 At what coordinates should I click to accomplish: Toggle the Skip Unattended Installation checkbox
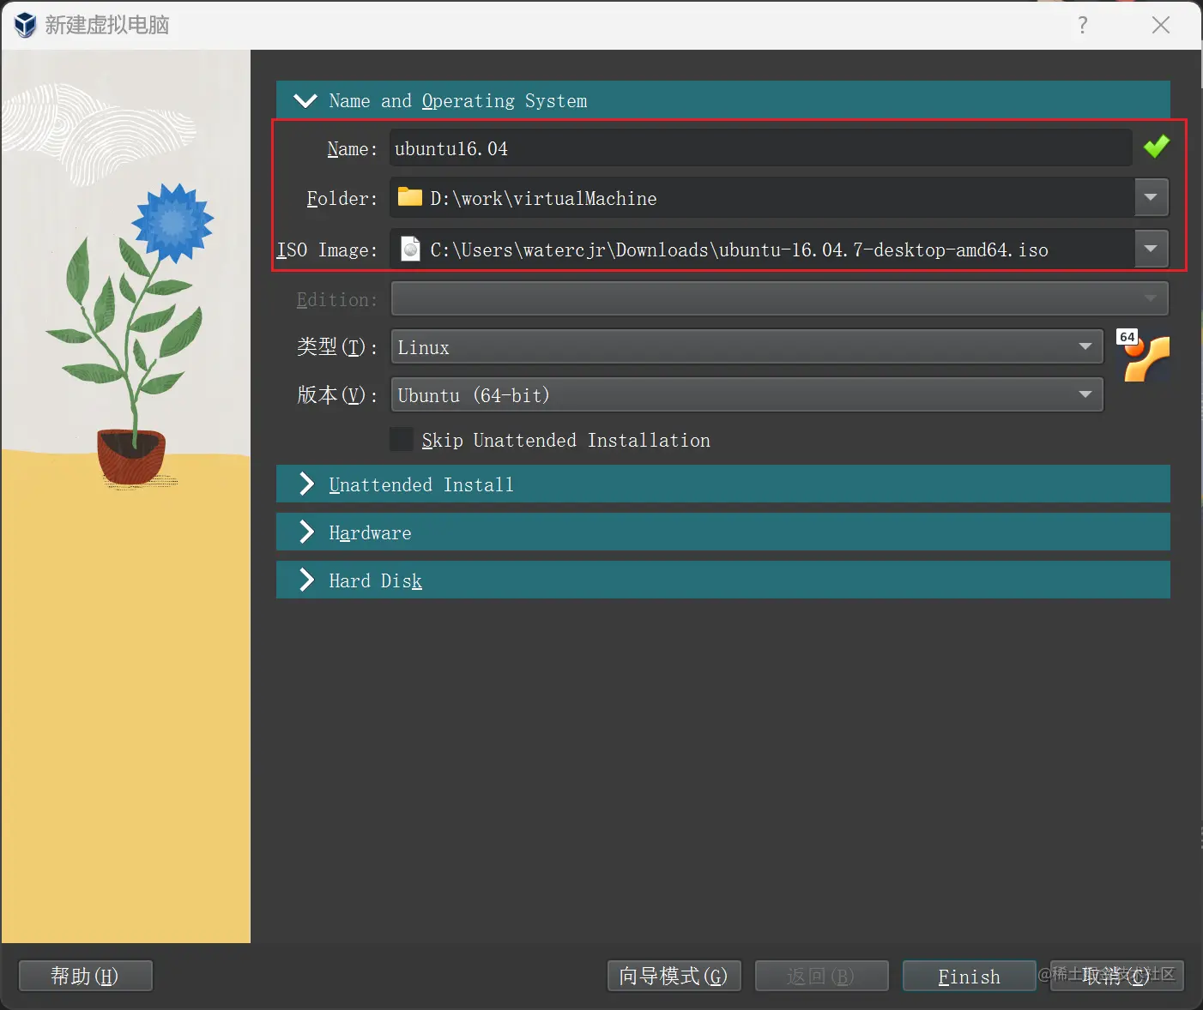click(402, 439)
